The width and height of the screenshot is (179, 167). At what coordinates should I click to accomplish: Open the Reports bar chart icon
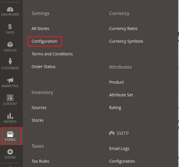tap(10, 116)
